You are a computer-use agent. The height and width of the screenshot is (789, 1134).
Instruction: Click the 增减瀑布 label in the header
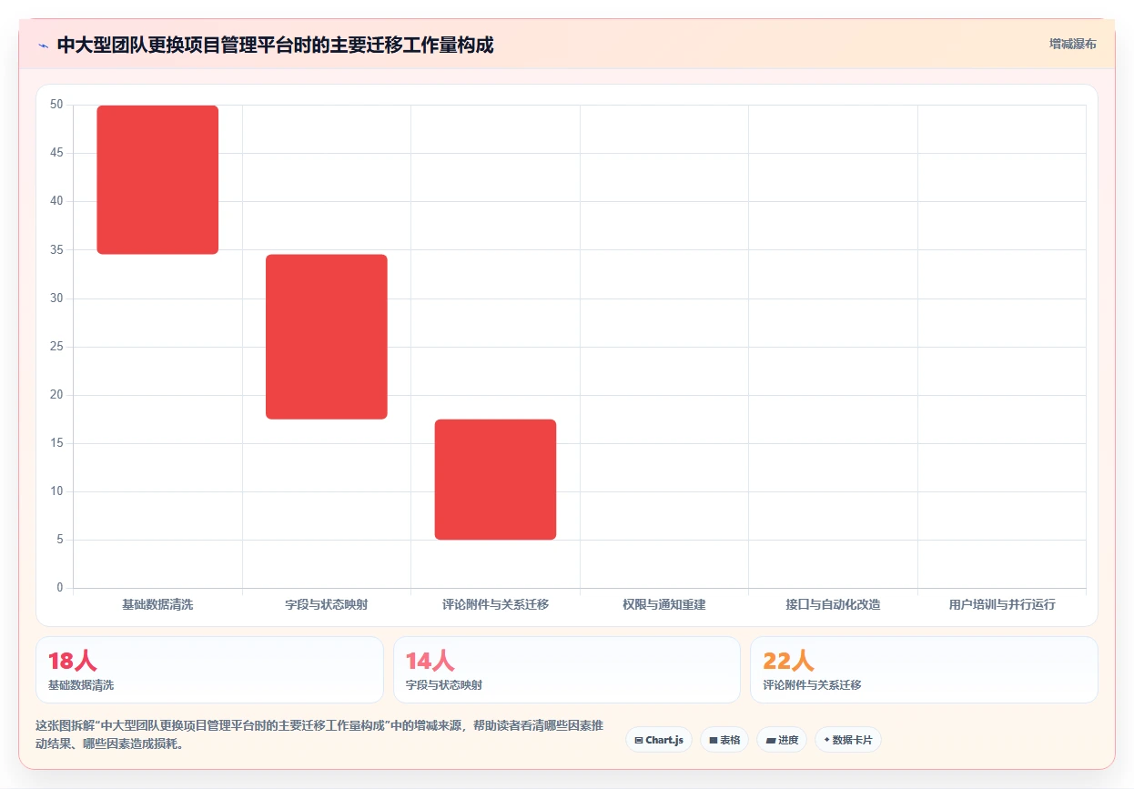pos(1072,44)
